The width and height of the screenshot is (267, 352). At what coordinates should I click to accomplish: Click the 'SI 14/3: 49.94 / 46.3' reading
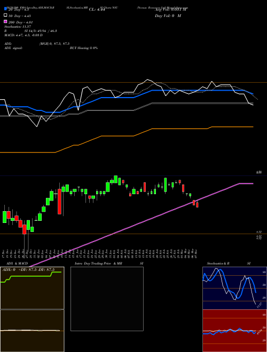click(x=41, y=31)
